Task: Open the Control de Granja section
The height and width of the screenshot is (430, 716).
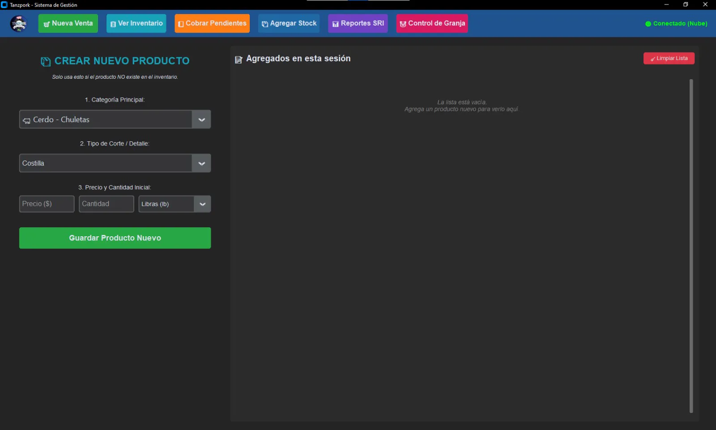Action: (x=432, y=23)
